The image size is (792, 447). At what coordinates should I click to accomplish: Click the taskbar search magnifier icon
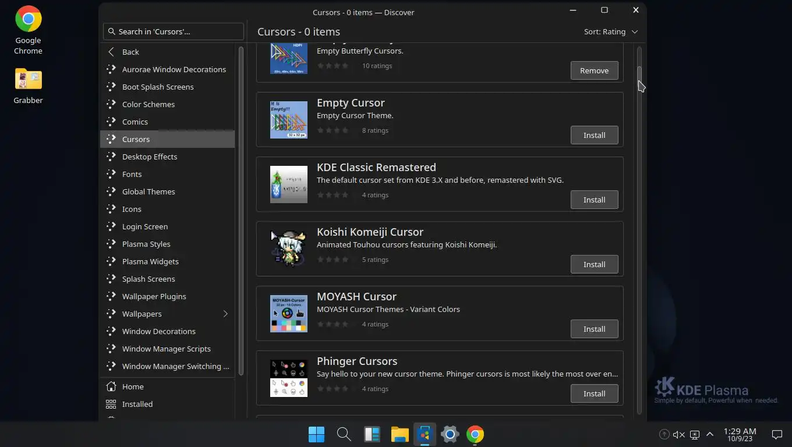coord(344,434)
